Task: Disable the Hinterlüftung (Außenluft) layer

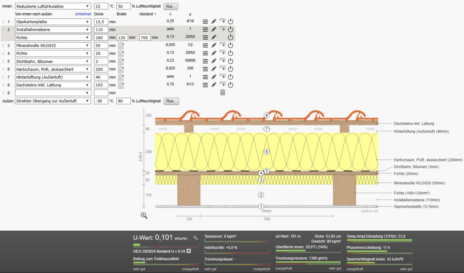Action: [x=230, y=77]
